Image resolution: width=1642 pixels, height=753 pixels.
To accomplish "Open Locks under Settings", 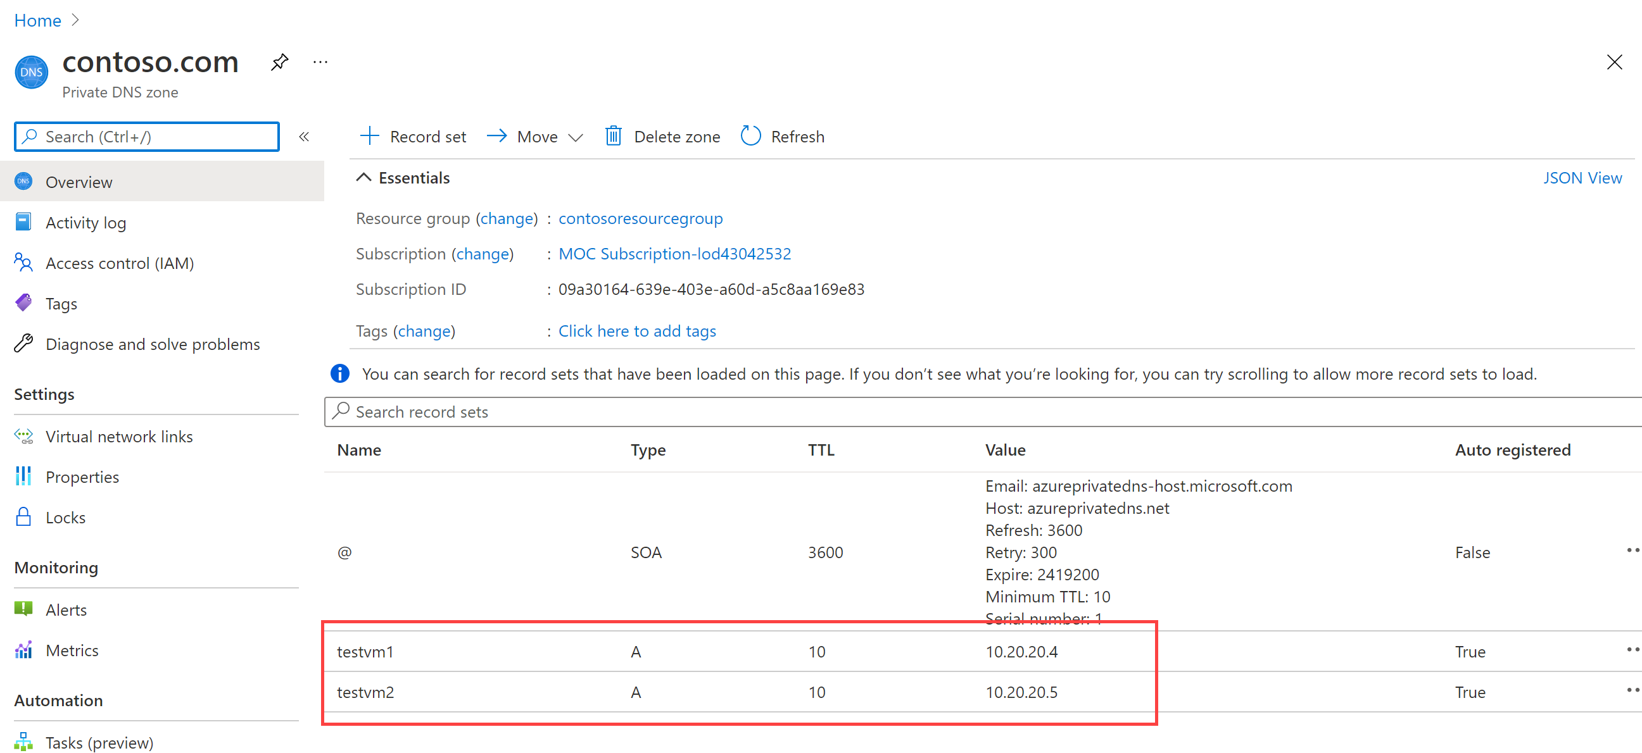I will pos(66,516).
